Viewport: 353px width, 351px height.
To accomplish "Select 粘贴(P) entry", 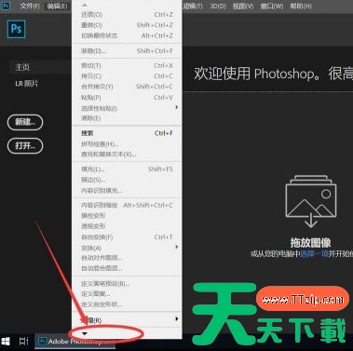I will point(127,98).
